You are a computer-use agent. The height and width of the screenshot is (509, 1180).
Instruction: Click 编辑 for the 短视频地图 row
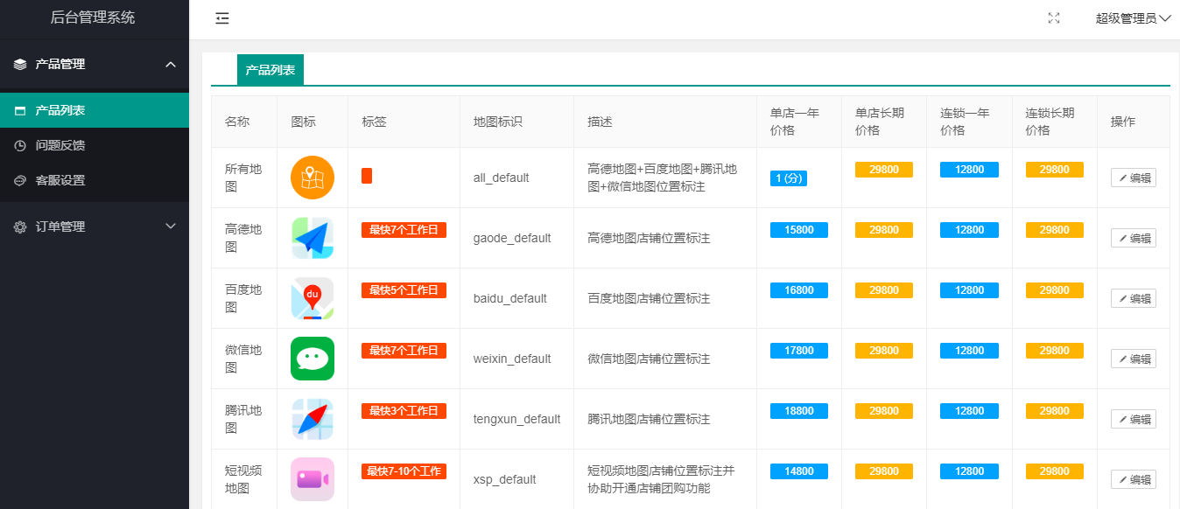[x=1133, y=478]
